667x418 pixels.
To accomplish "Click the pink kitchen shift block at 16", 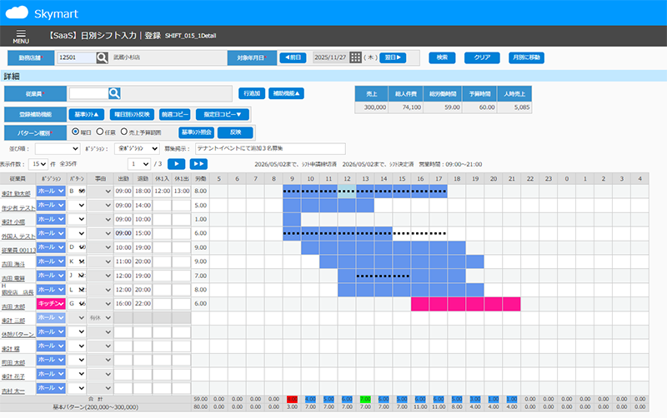I will pos(420,304).
